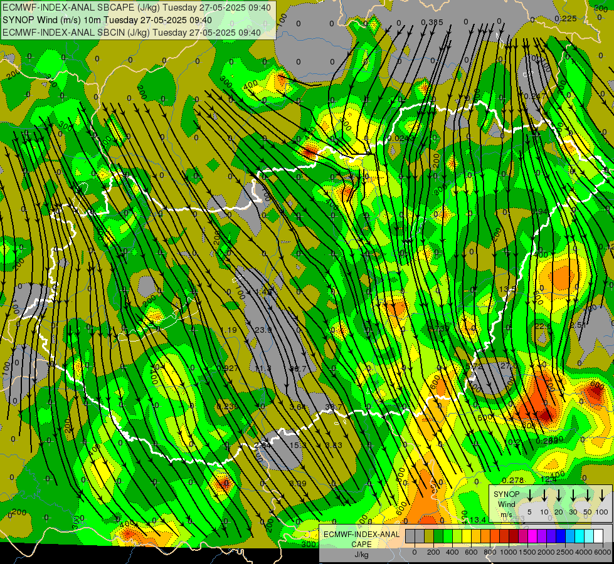Click the wind legend arrow above 100

602,495
